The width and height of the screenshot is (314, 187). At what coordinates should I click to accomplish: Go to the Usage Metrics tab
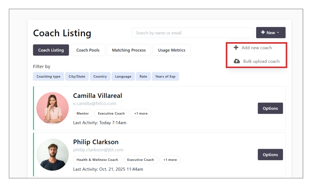point(171,50)
